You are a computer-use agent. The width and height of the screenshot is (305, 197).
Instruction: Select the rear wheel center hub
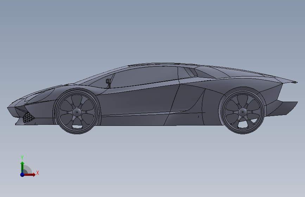coord(242,112)
